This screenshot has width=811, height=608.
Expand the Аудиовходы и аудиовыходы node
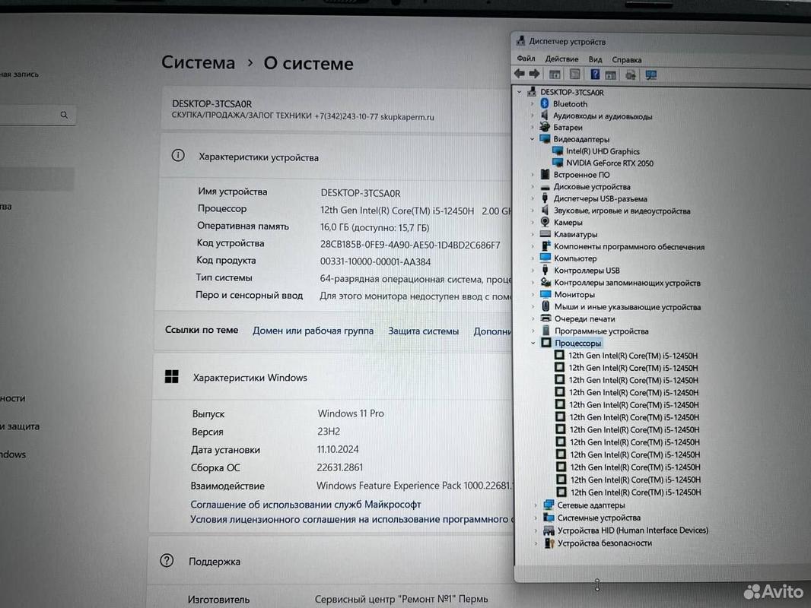point(532,116)
